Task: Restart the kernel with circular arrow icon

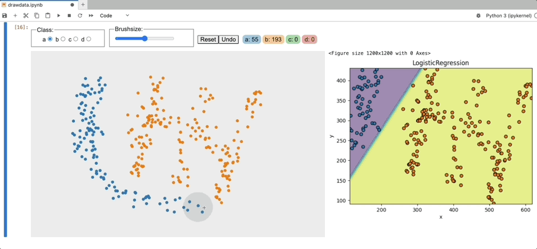Action: [x=80, y=16]
